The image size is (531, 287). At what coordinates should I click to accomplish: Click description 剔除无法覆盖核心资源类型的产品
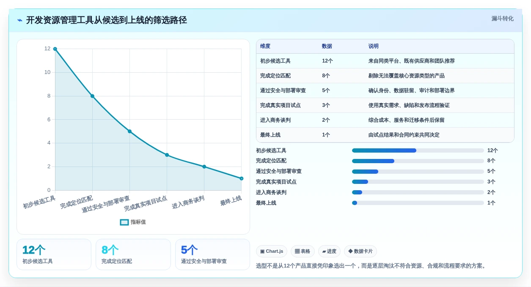[x=407, y=76]
